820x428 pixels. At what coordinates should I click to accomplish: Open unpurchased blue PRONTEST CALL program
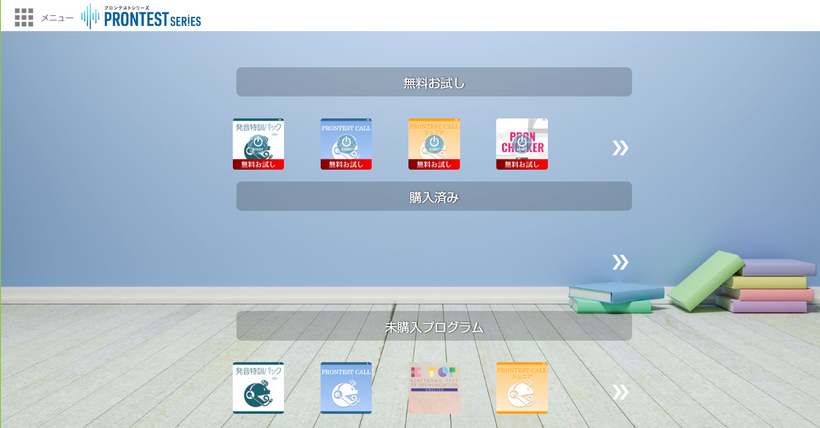346,388
